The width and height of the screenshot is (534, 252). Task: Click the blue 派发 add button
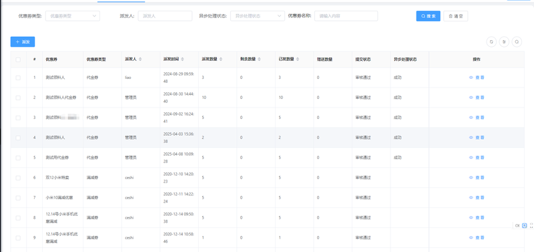(23, 41)
